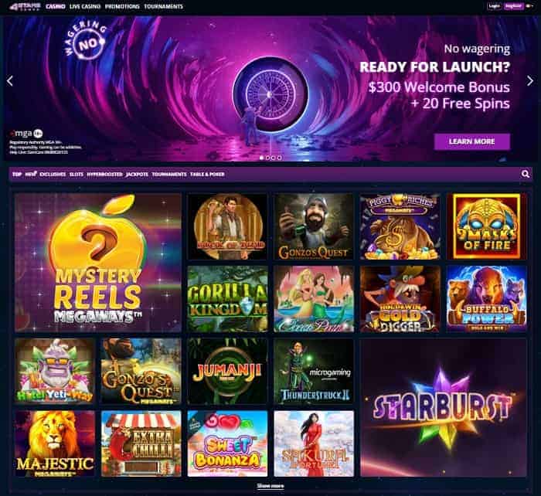Viewport: 541px width, 496px height.
Task: Select the first carousel dot indicator
Action: click(x=261, y=158)
